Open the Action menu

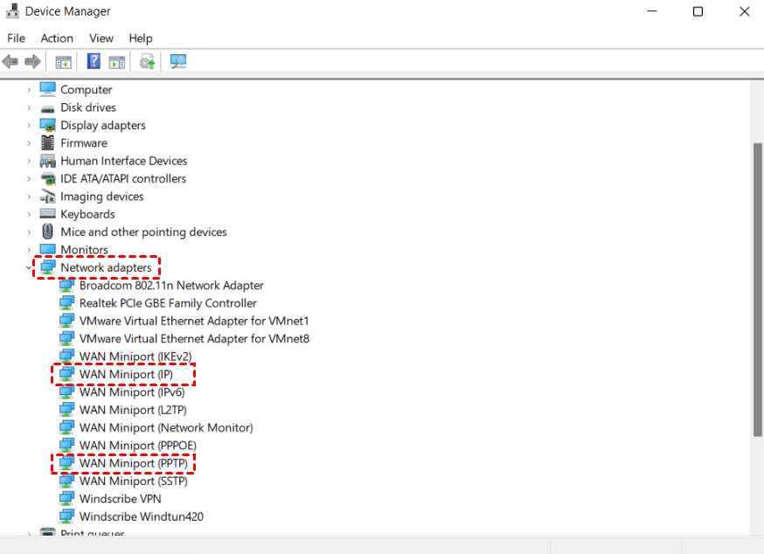click(57, 38)
